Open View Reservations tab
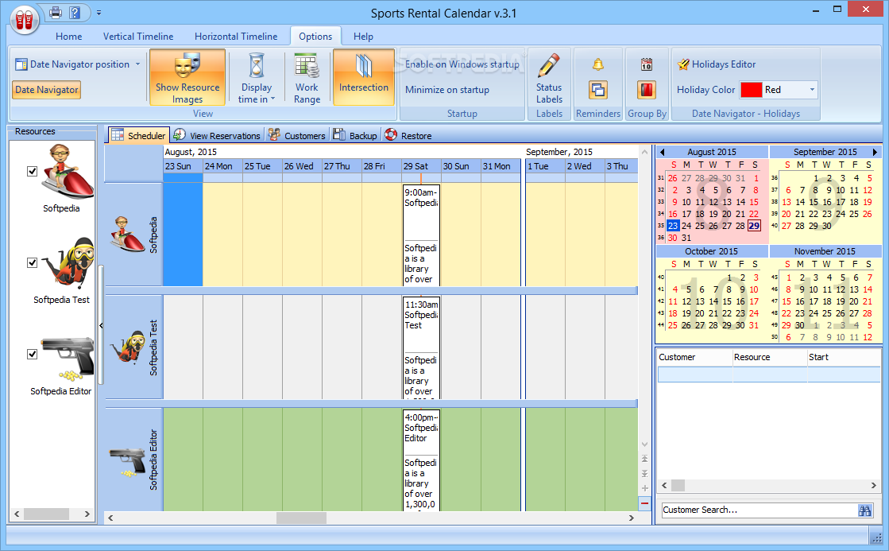 (x=217, y=136)
